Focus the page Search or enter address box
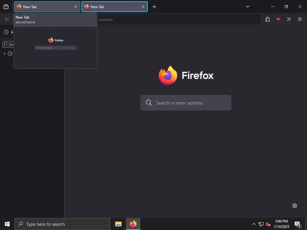 pos(186,103)
